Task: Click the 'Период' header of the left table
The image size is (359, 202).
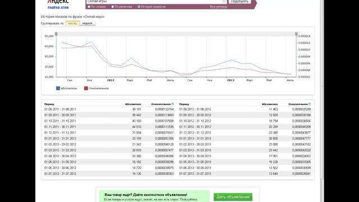Action: point(49,104)
